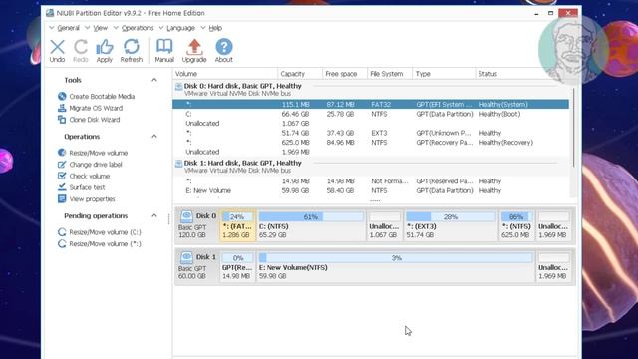Viewport: 638px width, 359px height.
Task: Click the Undo toolbar icon
Action: 57,47
